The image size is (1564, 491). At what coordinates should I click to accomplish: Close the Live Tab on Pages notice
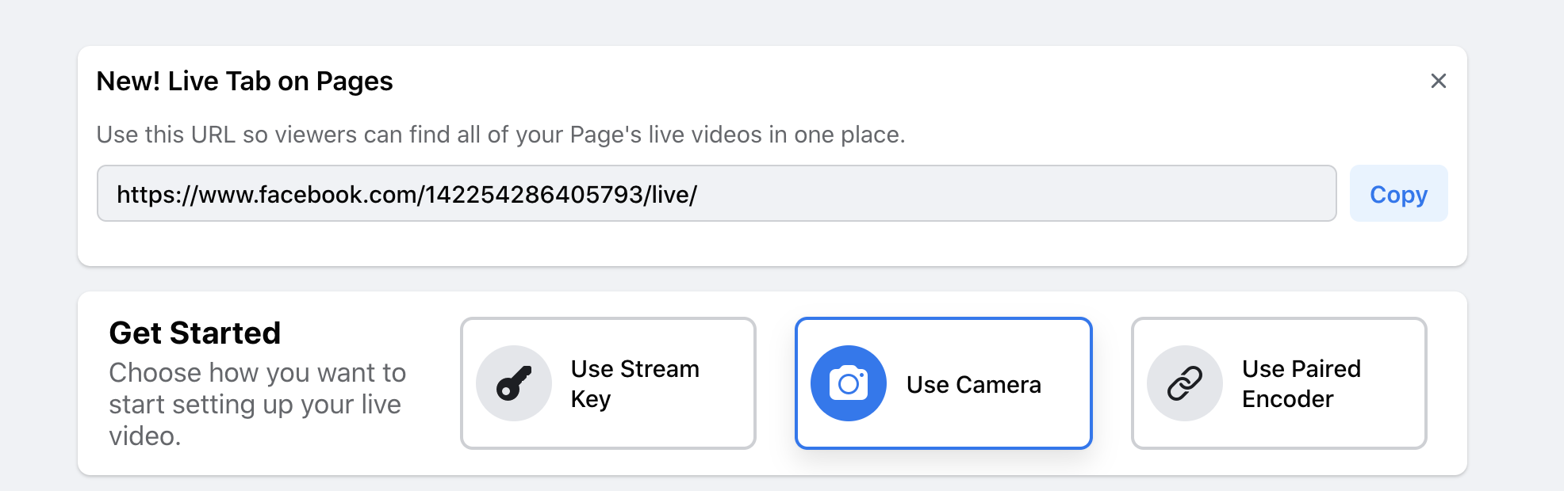tap(1438, 81)
